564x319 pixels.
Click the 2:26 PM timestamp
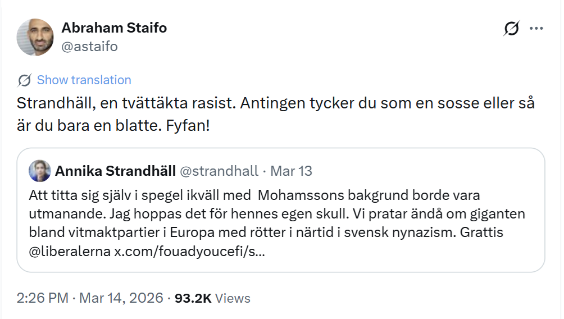pos(43,298)
